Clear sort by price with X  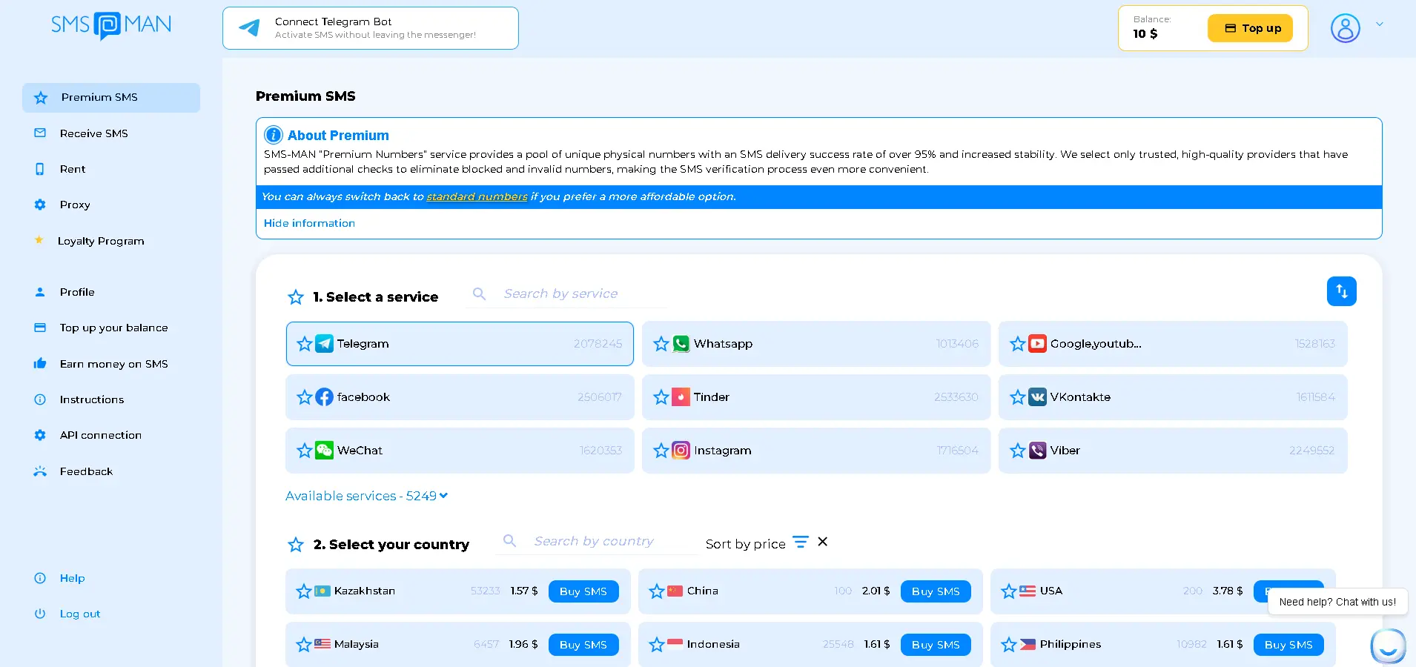tap(822, 542)
